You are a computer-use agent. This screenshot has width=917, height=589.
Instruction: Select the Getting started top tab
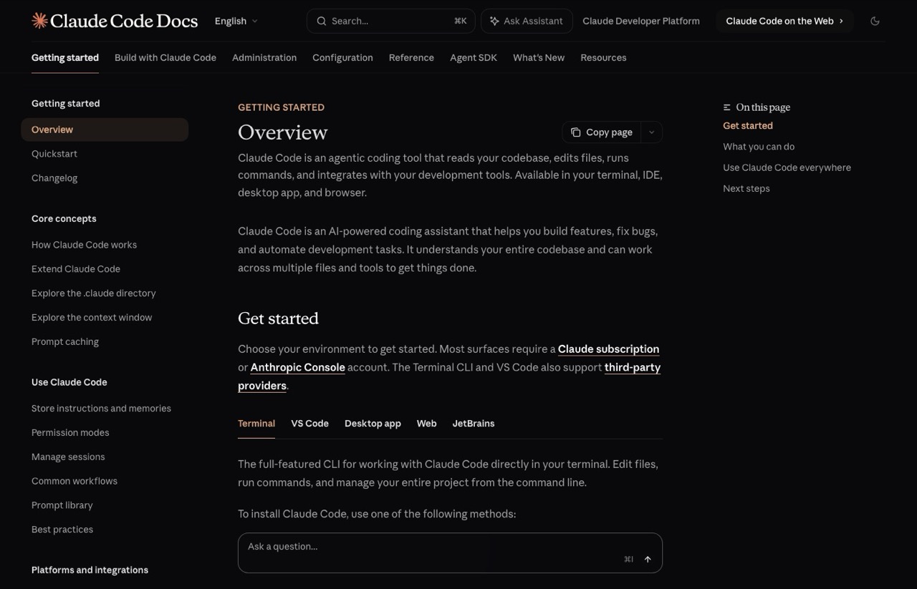pyautogui.click(x=65, y=58)
